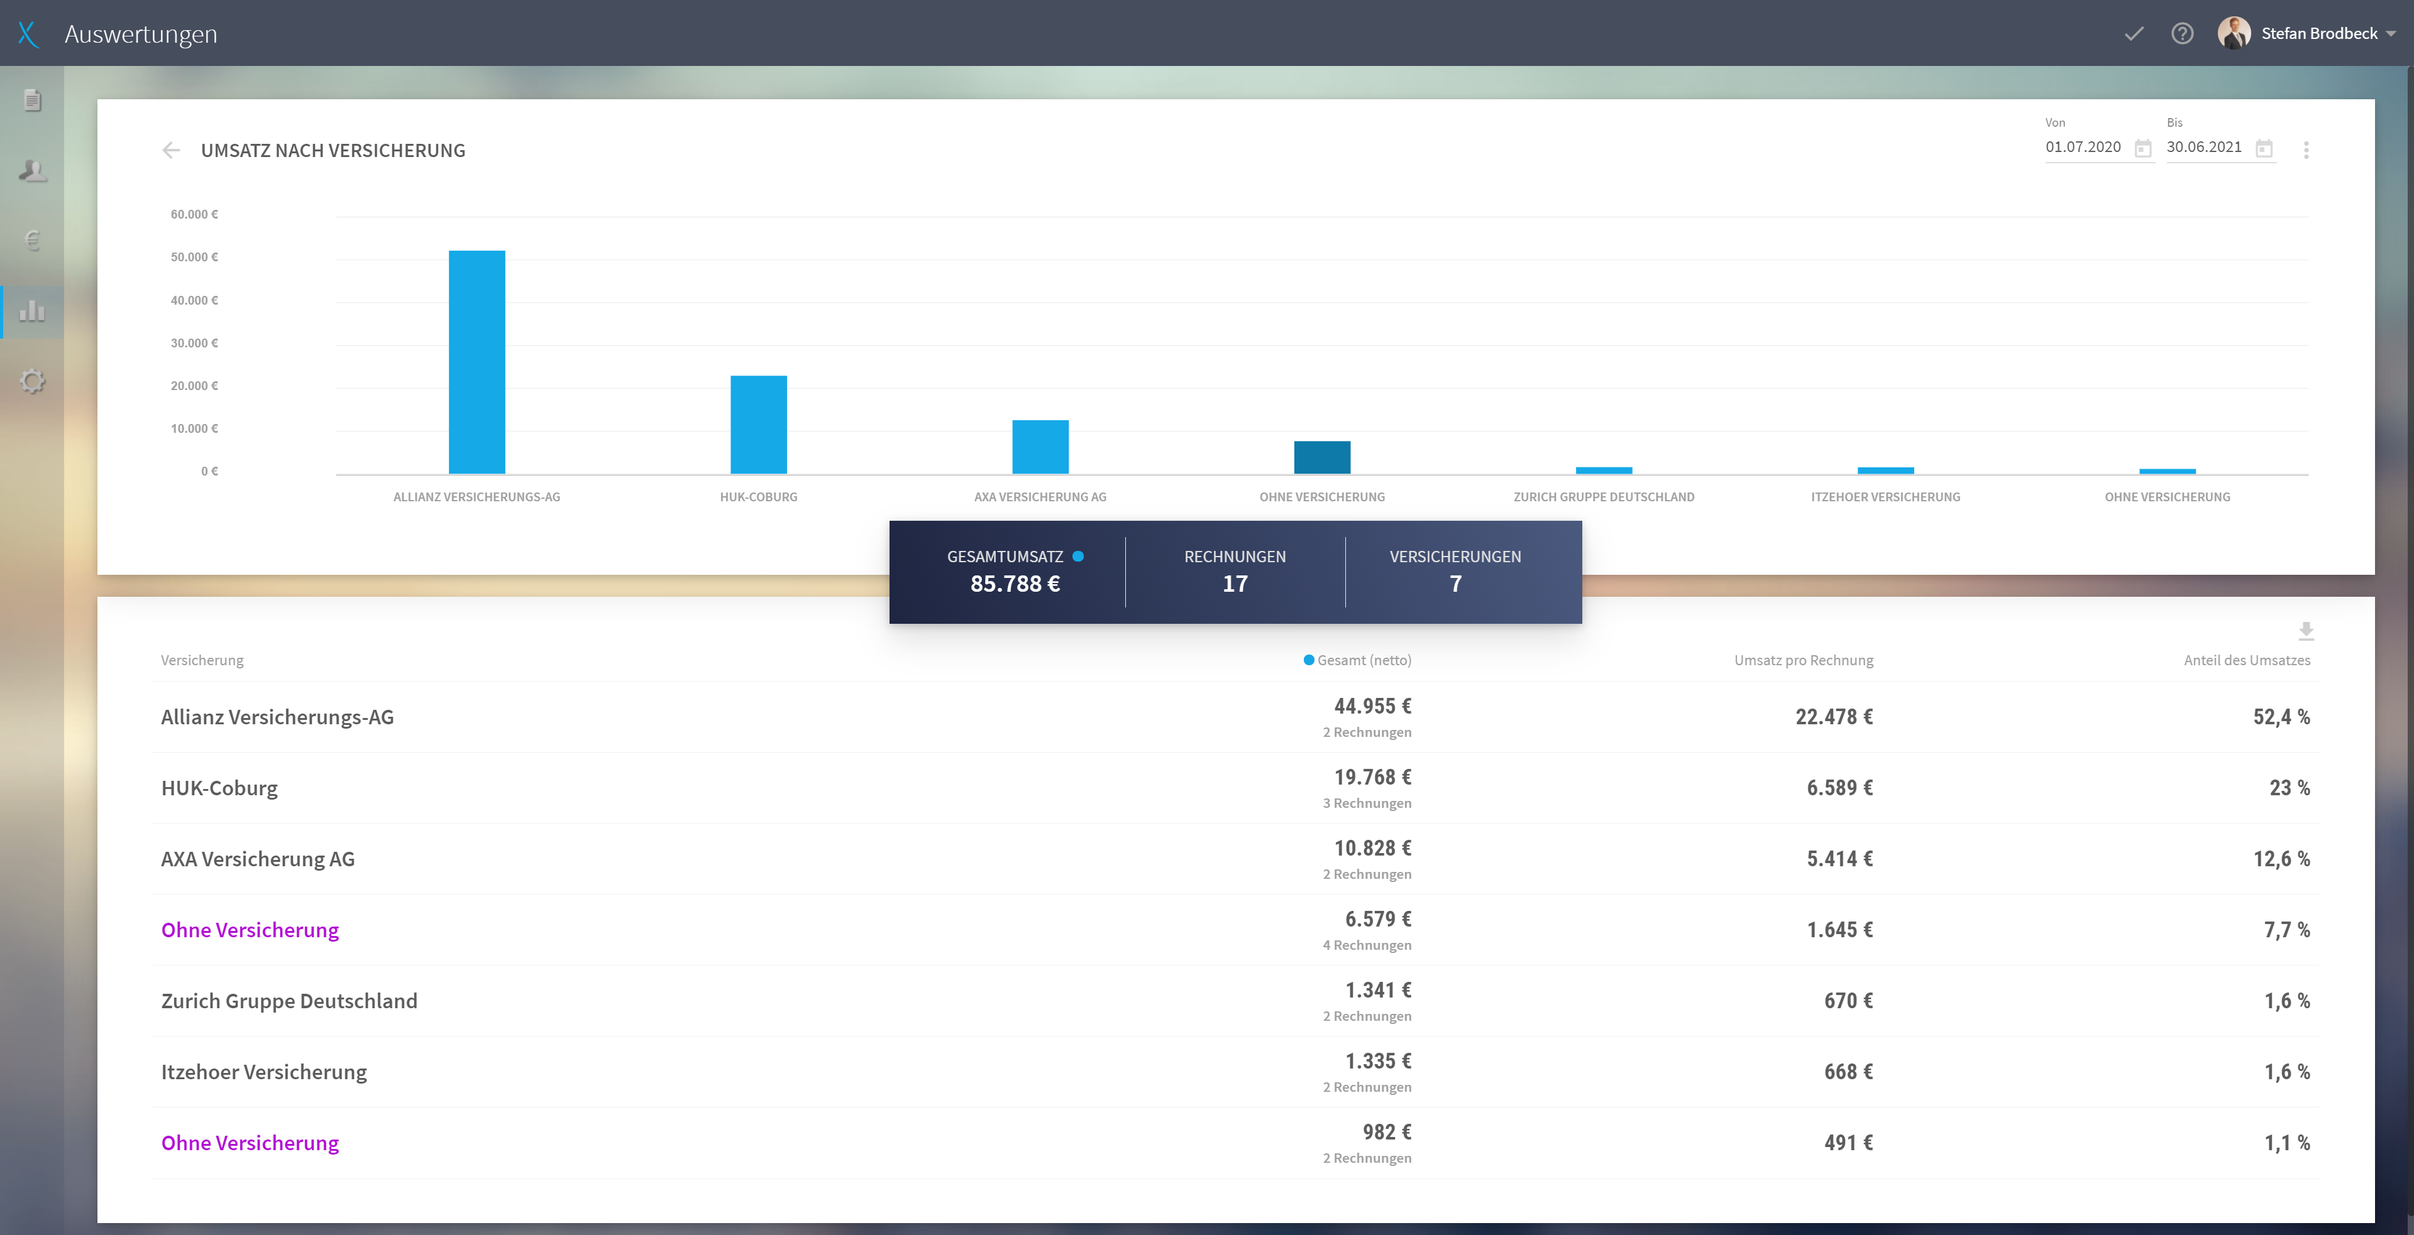Open the Zurich Gruppe Deutschland row
The image size is (2414, 1235).
[1235, 1001]
